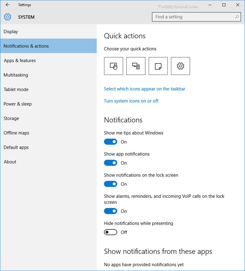Open the Display settings section
This screenshot has width=245, height=271.
tap(11, 32)
